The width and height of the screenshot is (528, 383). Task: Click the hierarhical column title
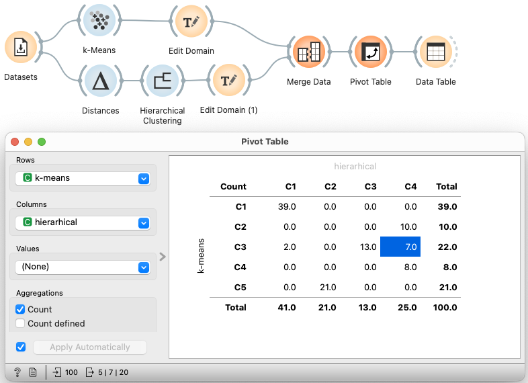(355, 166)
